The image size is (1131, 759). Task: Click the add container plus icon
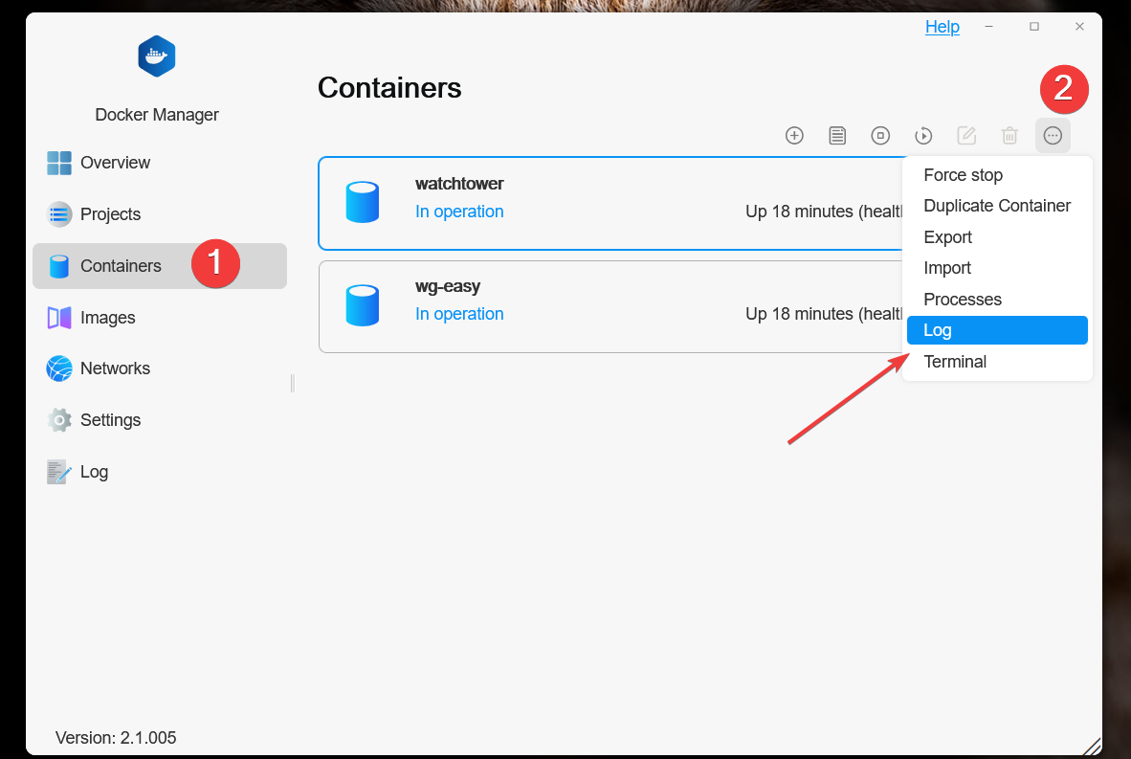(x=794, y=136)
